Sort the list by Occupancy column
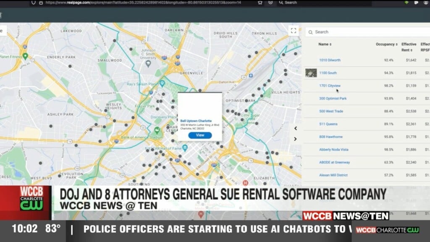430x242 pixels. click(386, 44)
